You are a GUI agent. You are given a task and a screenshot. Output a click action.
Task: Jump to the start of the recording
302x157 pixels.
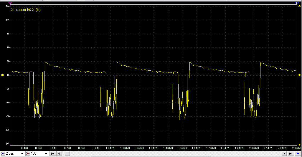tap(52, 153)
